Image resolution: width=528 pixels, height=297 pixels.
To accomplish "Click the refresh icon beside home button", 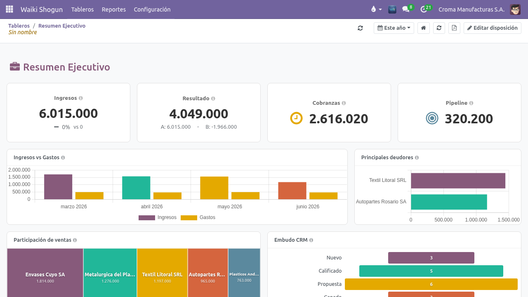I will tap(439, 28).
